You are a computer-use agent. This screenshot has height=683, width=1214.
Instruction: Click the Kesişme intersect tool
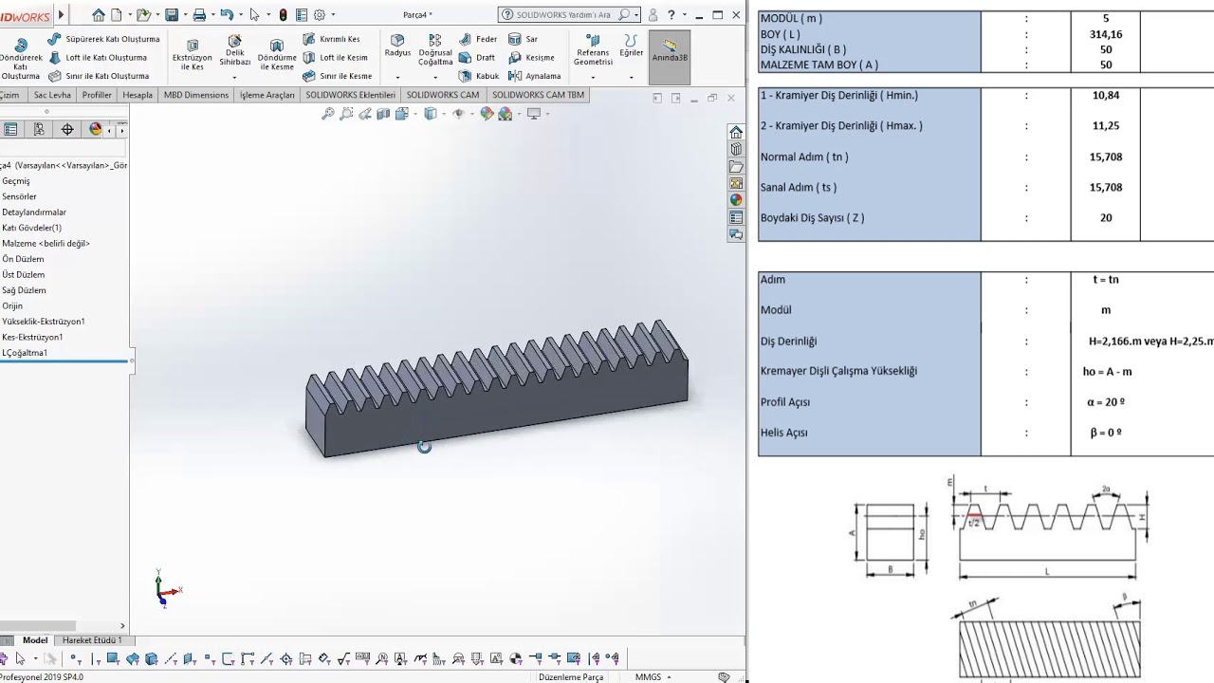pyautogui.click(x=531, y=57)
